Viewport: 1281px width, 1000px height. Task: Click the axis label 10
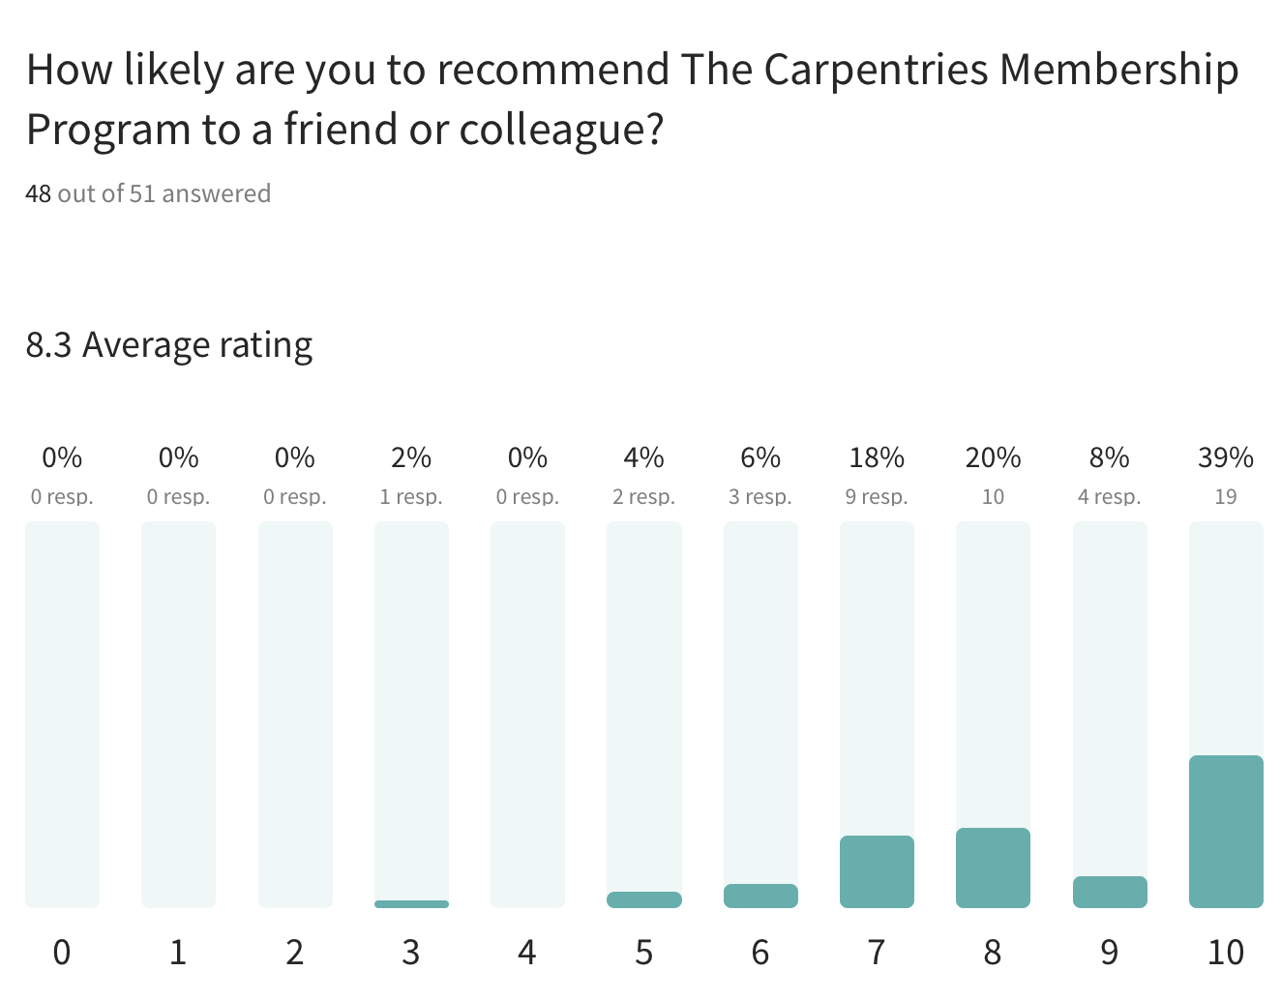pos(1226,953)
